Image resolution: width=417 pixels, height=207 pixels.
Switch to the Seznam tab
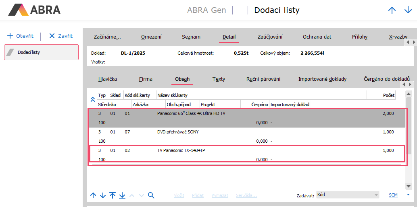pos(191,37)
